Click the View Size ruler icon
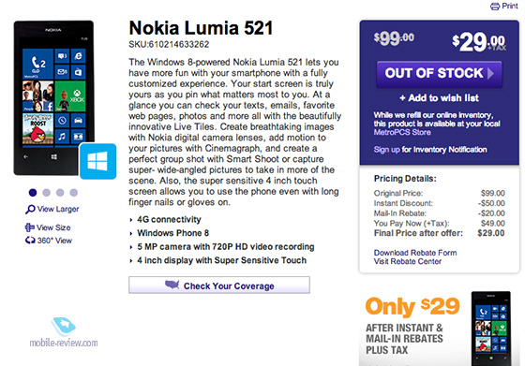 click(29, 227)
